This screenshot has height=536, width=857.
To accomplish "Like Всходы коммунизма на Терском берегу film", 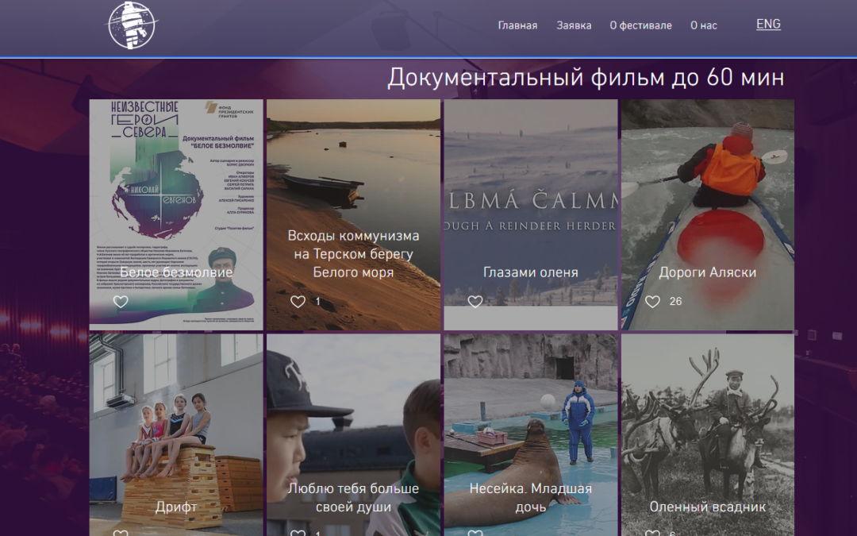I will [298, 302].
